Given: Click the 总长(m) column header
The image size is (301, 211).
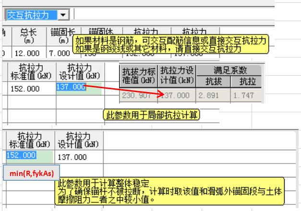Looking at the screenshot, I should pos(29,36).
